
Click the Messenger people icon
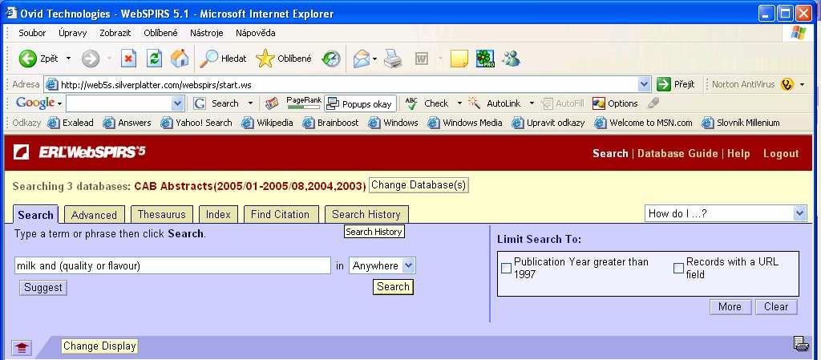pyautogui.click(x=511, y=59)
